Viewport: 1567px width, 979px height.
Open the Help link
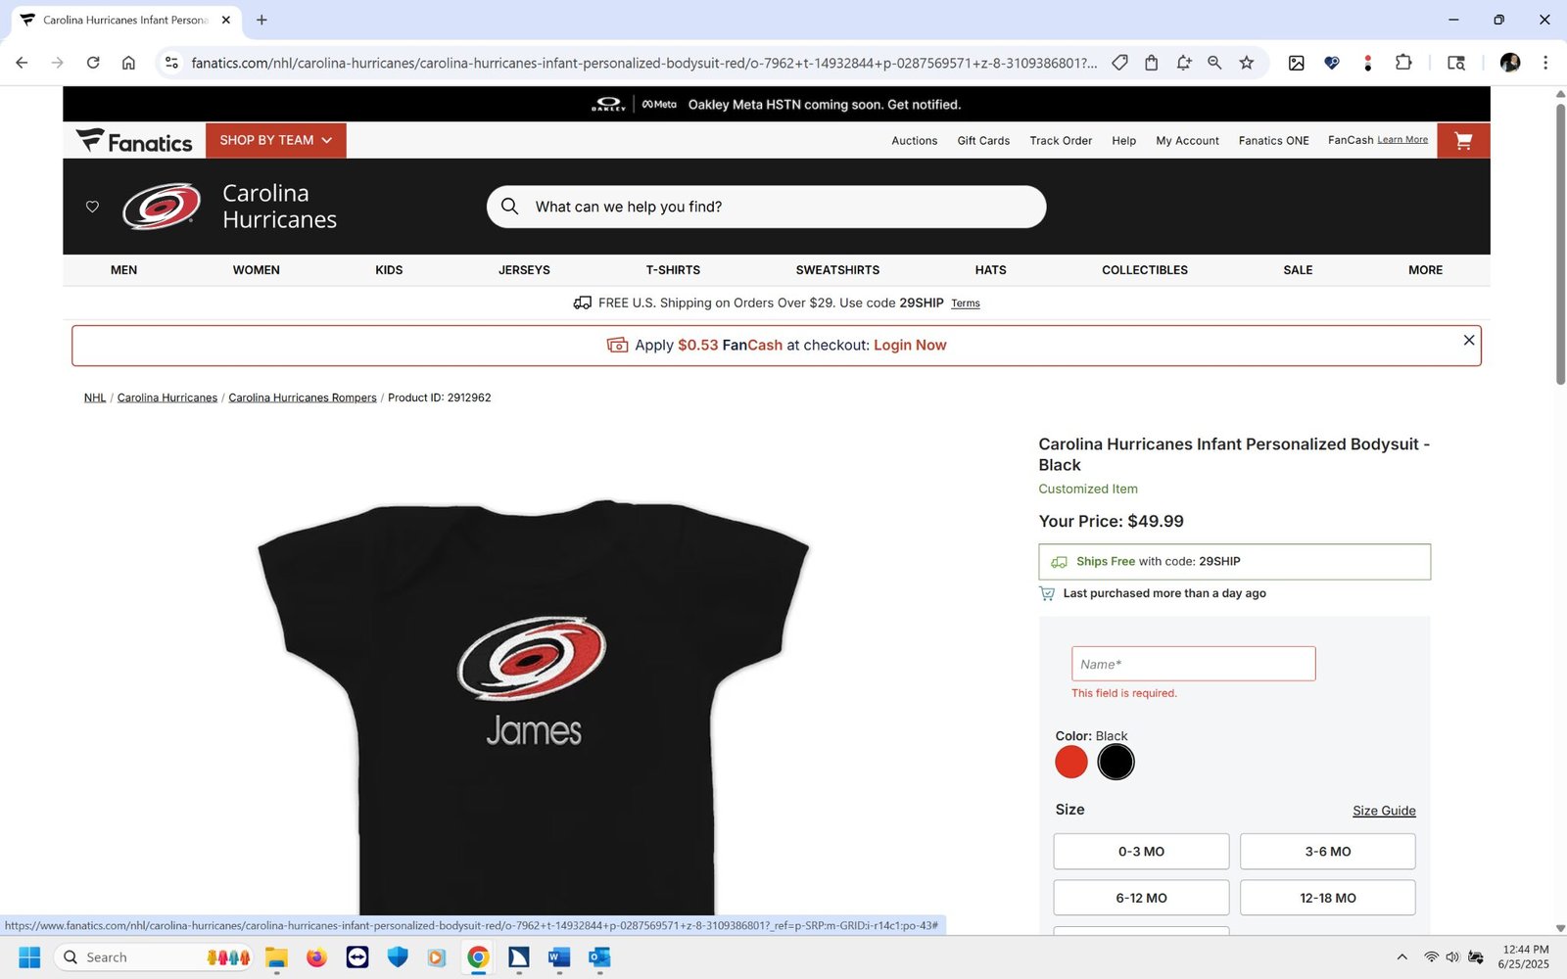pos(1124,141)
